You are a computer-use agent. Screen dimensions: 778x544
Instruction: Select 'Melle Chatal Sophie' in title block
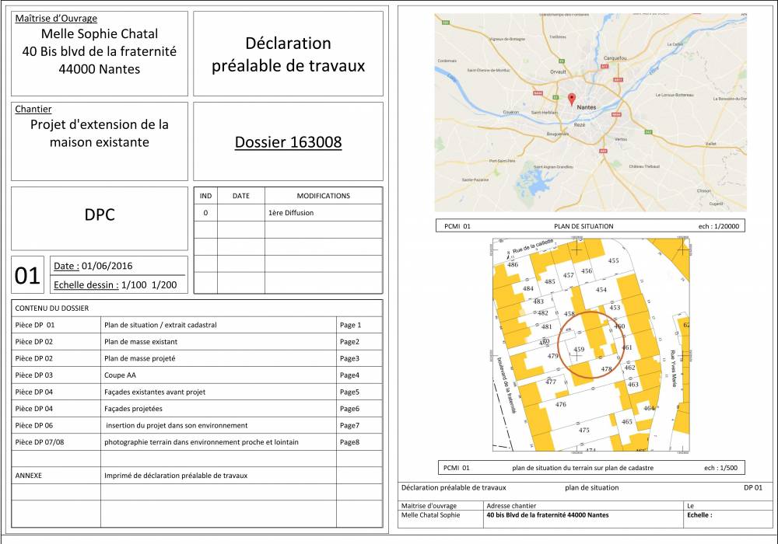pos(431,514)
